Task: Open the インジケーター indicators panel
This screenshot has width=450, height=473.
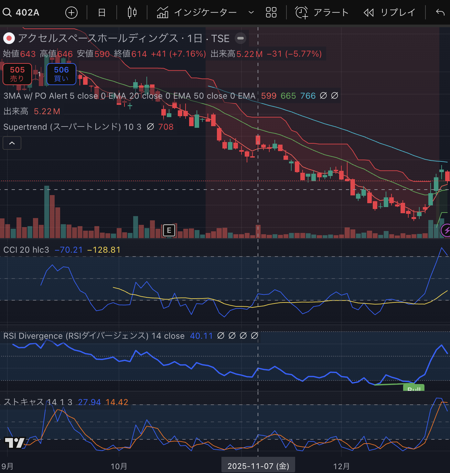Action: tap(197, 13)
